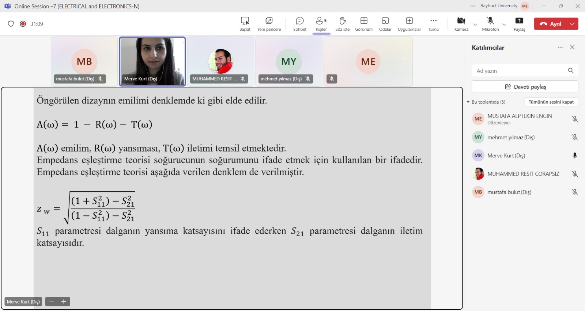Open Odalar breakout rooms

coord(385,24)
